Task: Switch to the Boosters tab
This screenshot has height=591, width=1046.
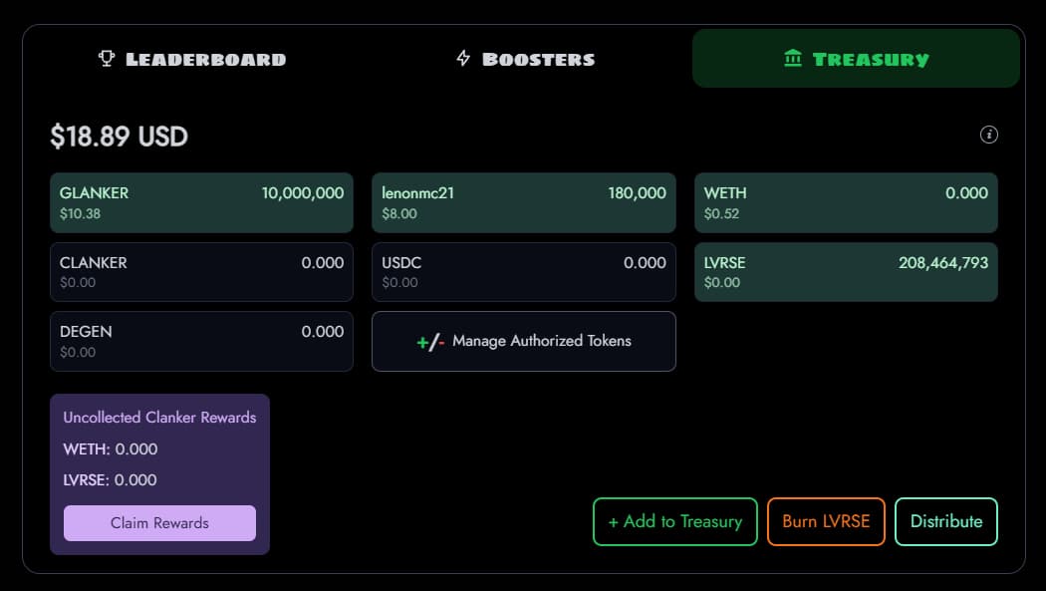Action: click(526, 59)
